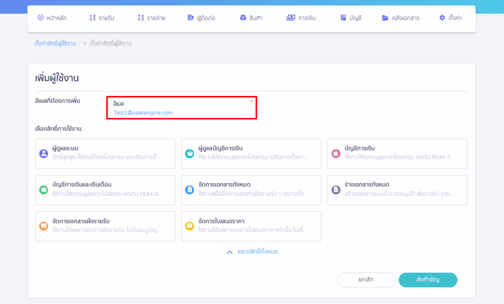The image size is (504, 304).
Task: Collapse the แสดงสิทธิ์ทั้งหมด permissions list
Action: pos(251,252)
